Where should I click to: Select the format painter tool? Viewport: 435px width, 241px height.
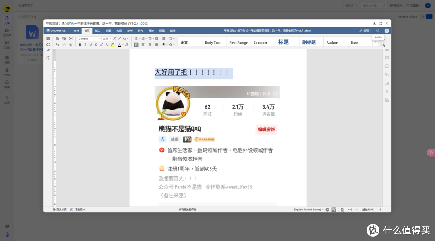coord(71,45)
